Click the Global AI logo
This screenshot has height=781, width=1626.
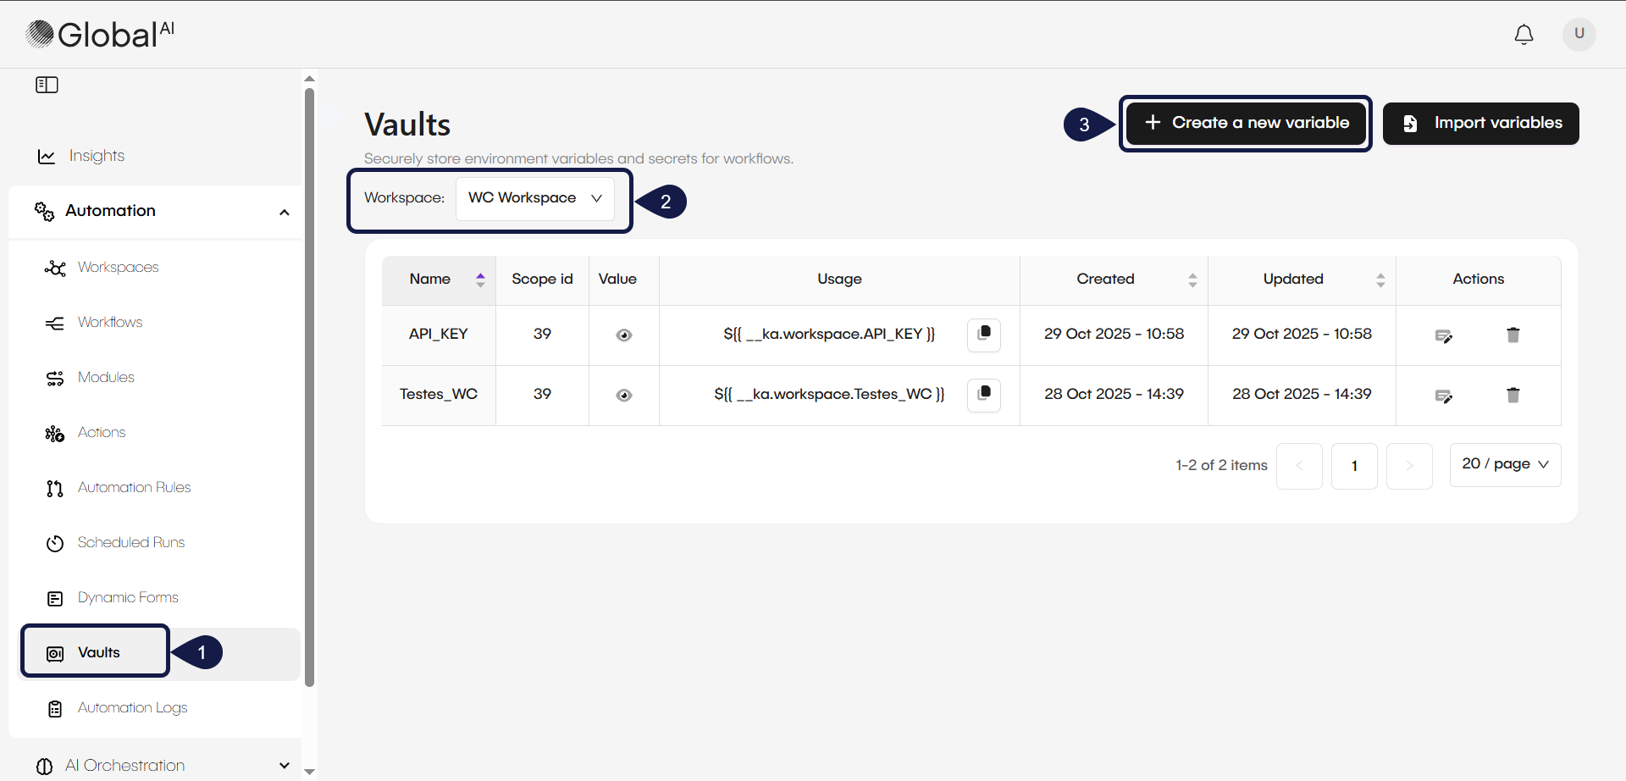click(97, 34)
